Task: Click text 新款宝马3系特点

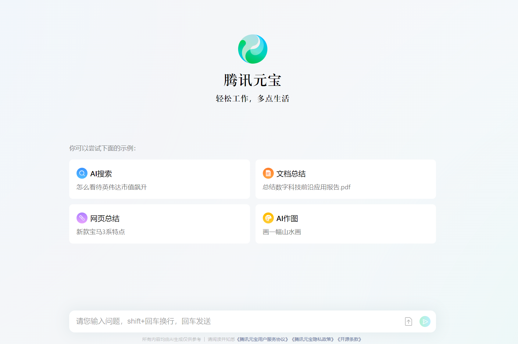Action: tap(101, 232)
